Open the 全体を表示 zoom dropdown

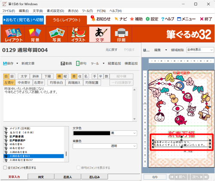[x=200, y=50]
